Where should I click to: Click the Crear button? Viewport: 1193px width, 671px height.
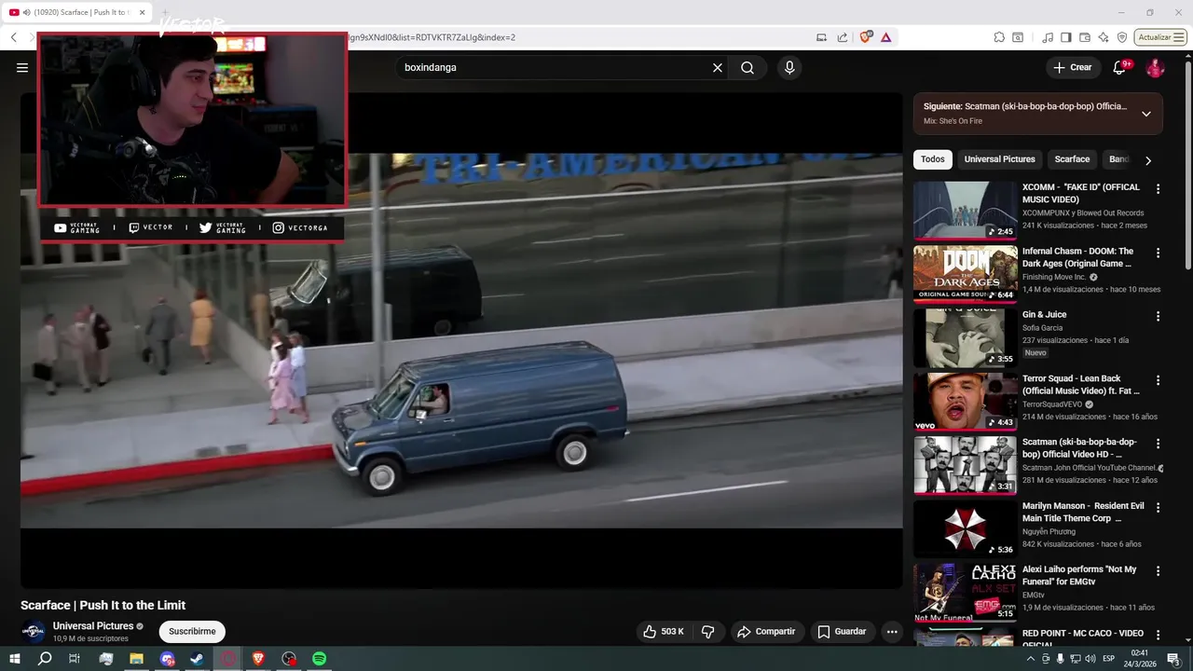point(1072,67)
